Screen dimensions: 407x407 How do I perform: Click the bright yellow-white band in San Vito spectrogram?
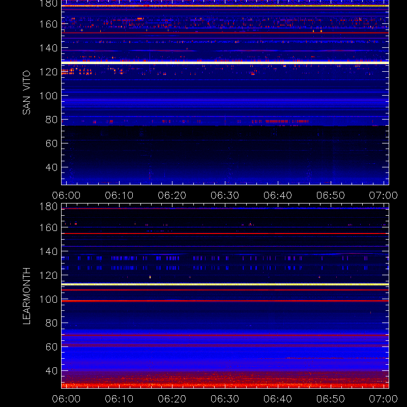pyautogui.click(x=225, y=63)
